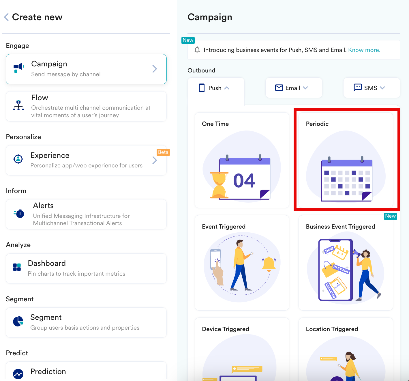Image resolution: width=409 pixels, height=381 pixels.
Task: Expand Experience option chevron arrow
Action: coord(155,160)
